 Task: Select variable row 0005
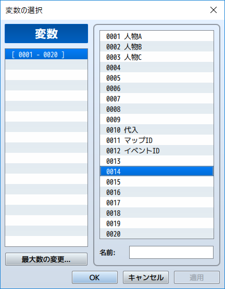coord(157,77)
